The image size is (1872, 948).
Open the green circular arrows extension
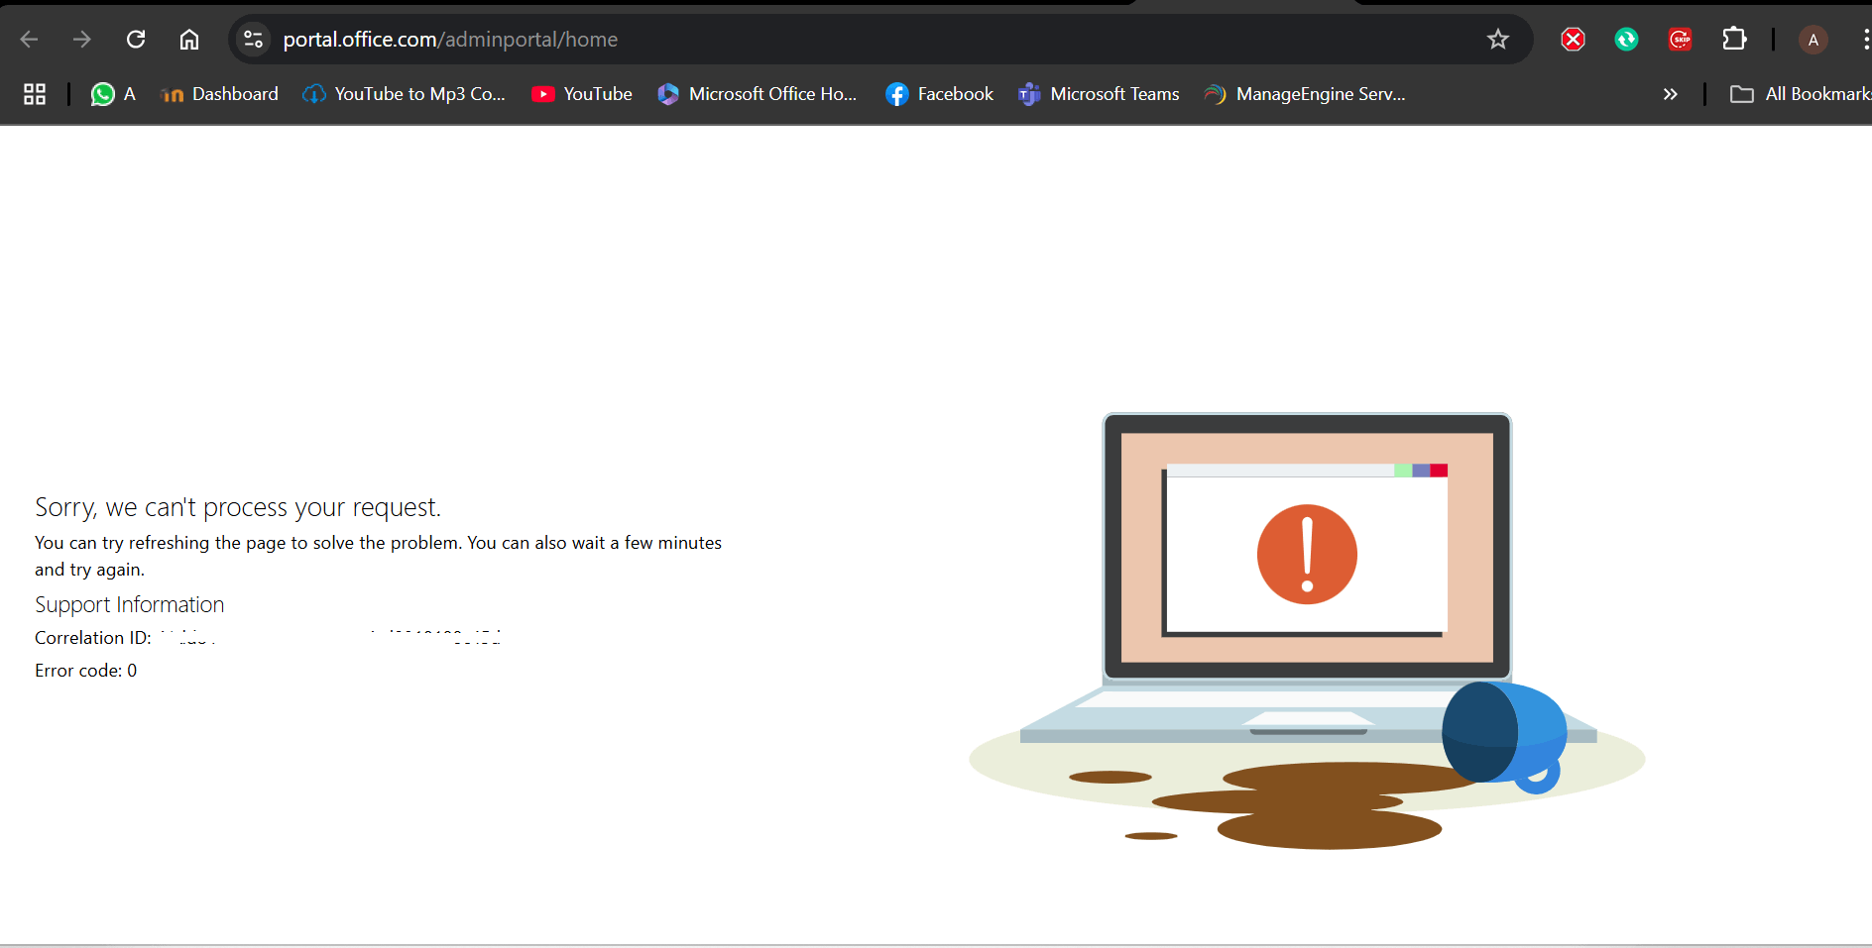pyautogui.click(x=1626, y=40)
